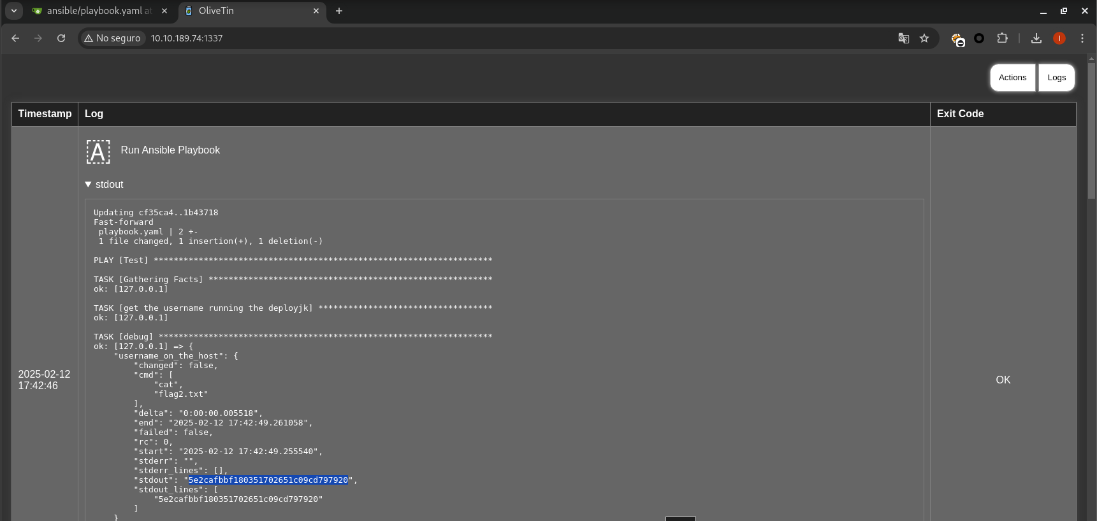Click the translate page icon

coord(903,38)
